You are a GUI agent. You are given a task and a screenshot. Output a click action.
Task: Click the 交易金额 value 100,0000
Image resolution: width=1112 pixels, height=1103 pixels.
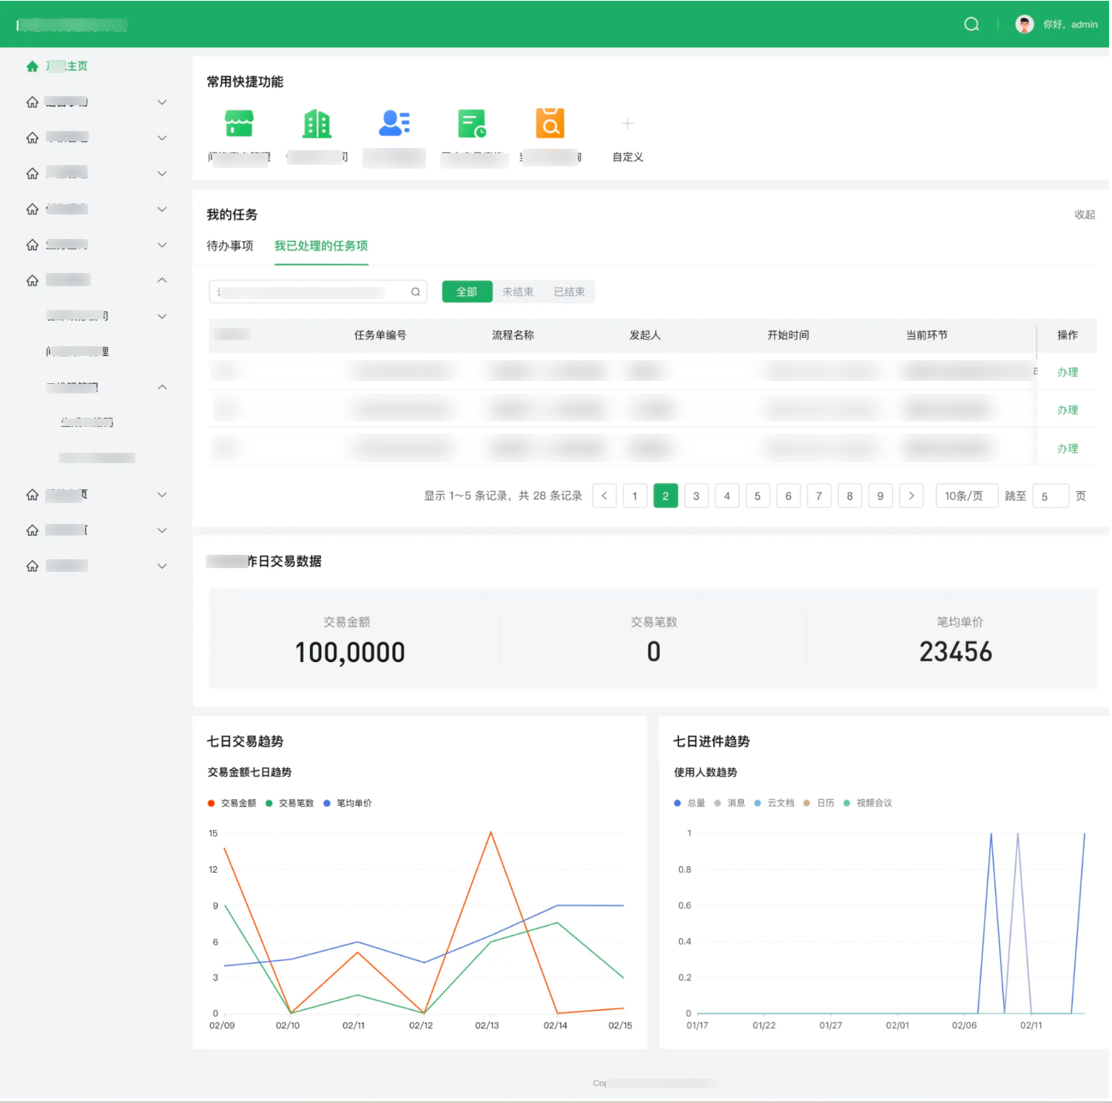pyautogui.click(x=350, y=652)
